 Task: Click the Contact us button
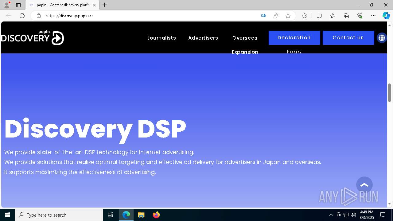tap(348, 38)
